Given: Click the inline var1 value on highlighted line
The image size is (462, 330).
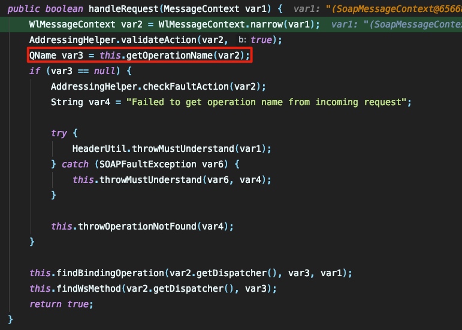Looking at the screenshot, I should [397, 25].
